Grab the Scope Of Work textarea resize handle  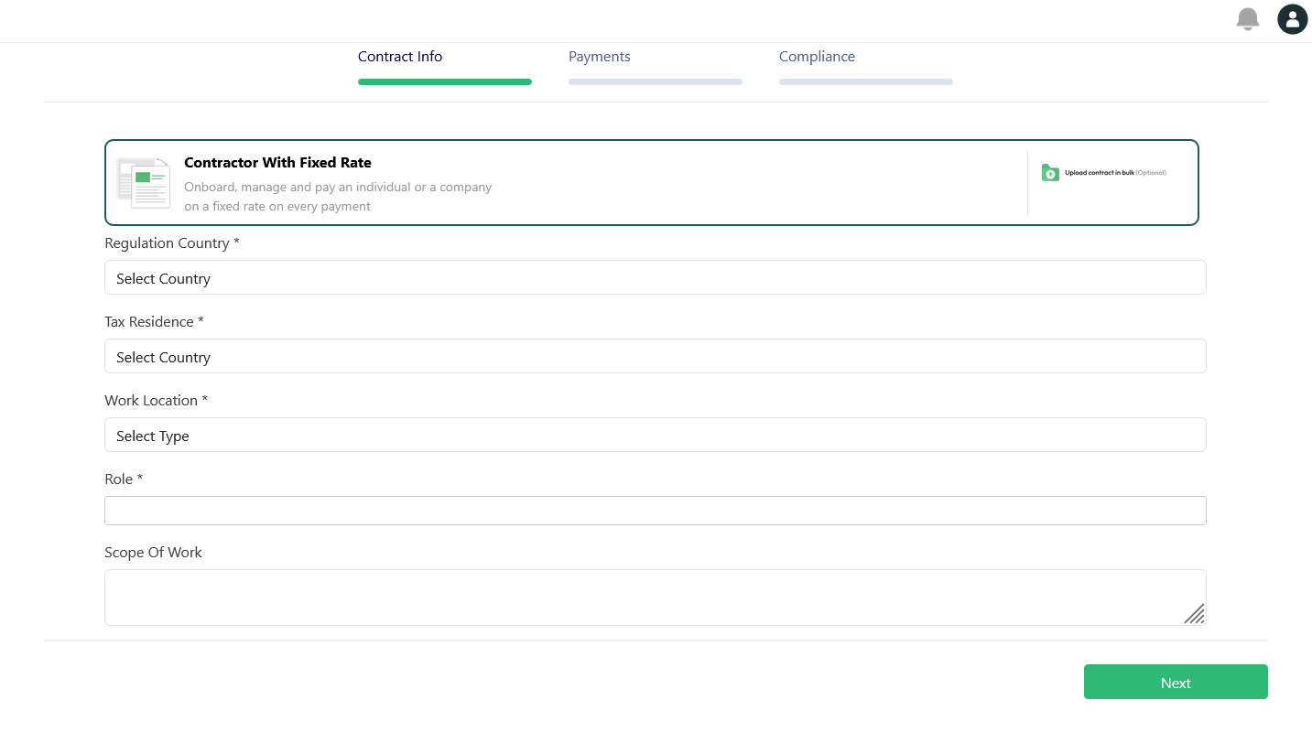1194,613
